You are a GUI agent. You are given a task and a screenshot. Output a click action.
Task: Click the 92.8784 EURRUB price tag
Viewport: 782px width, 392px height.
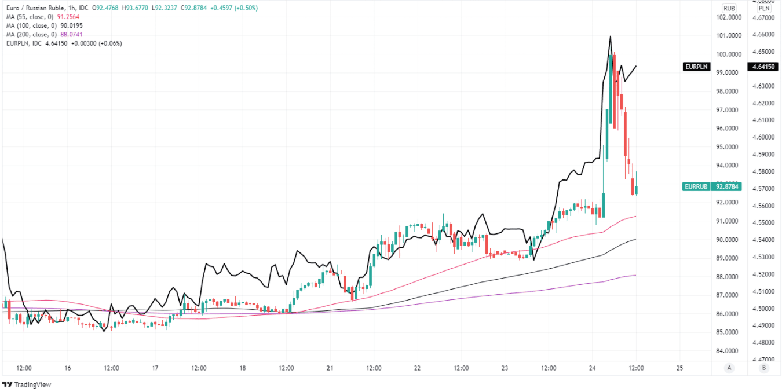pyautogui.click(x=728, y=186)
